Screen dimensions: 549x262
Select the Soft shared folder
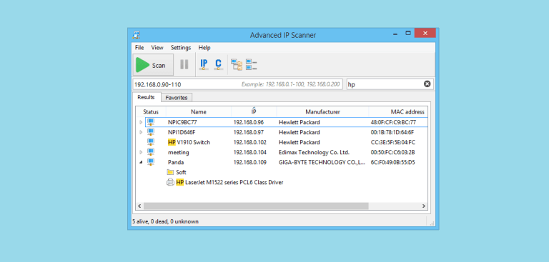(x=181, y=172)
